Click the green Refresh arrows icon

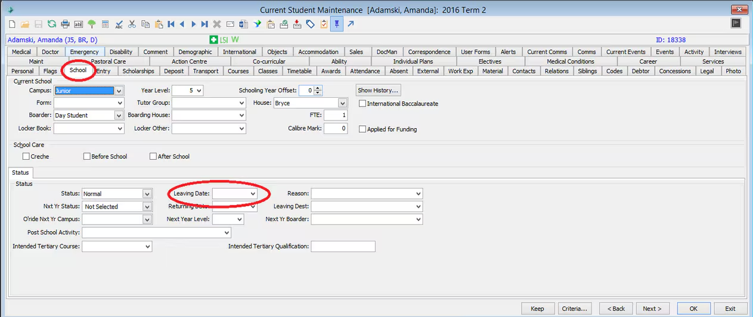coord(52,24)
